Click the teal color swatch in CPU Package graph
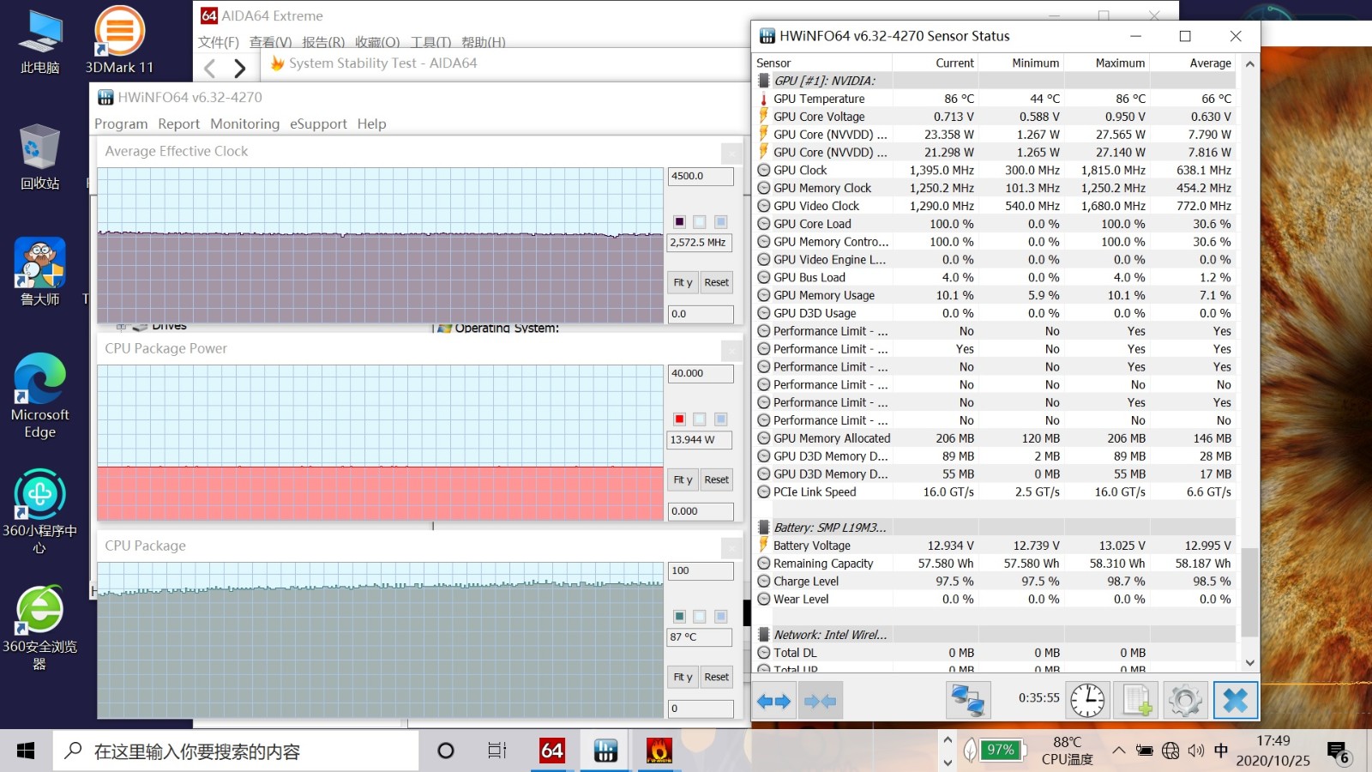This screenshot has height=772, width=1372. [679, 617]
